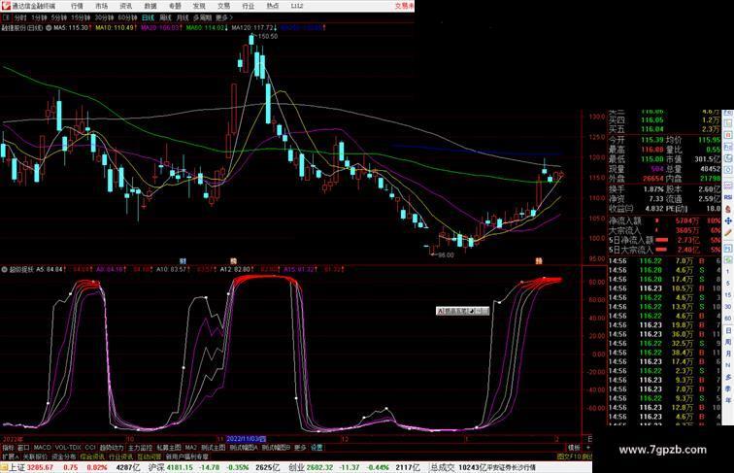Open the 行业资讯 tab
This screenshot has width=734, height=473.
(120, 456)
